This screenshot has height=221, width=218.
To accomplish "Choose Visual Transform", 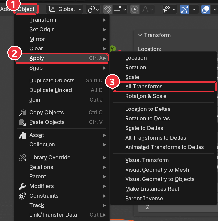I will click(163, 160).
